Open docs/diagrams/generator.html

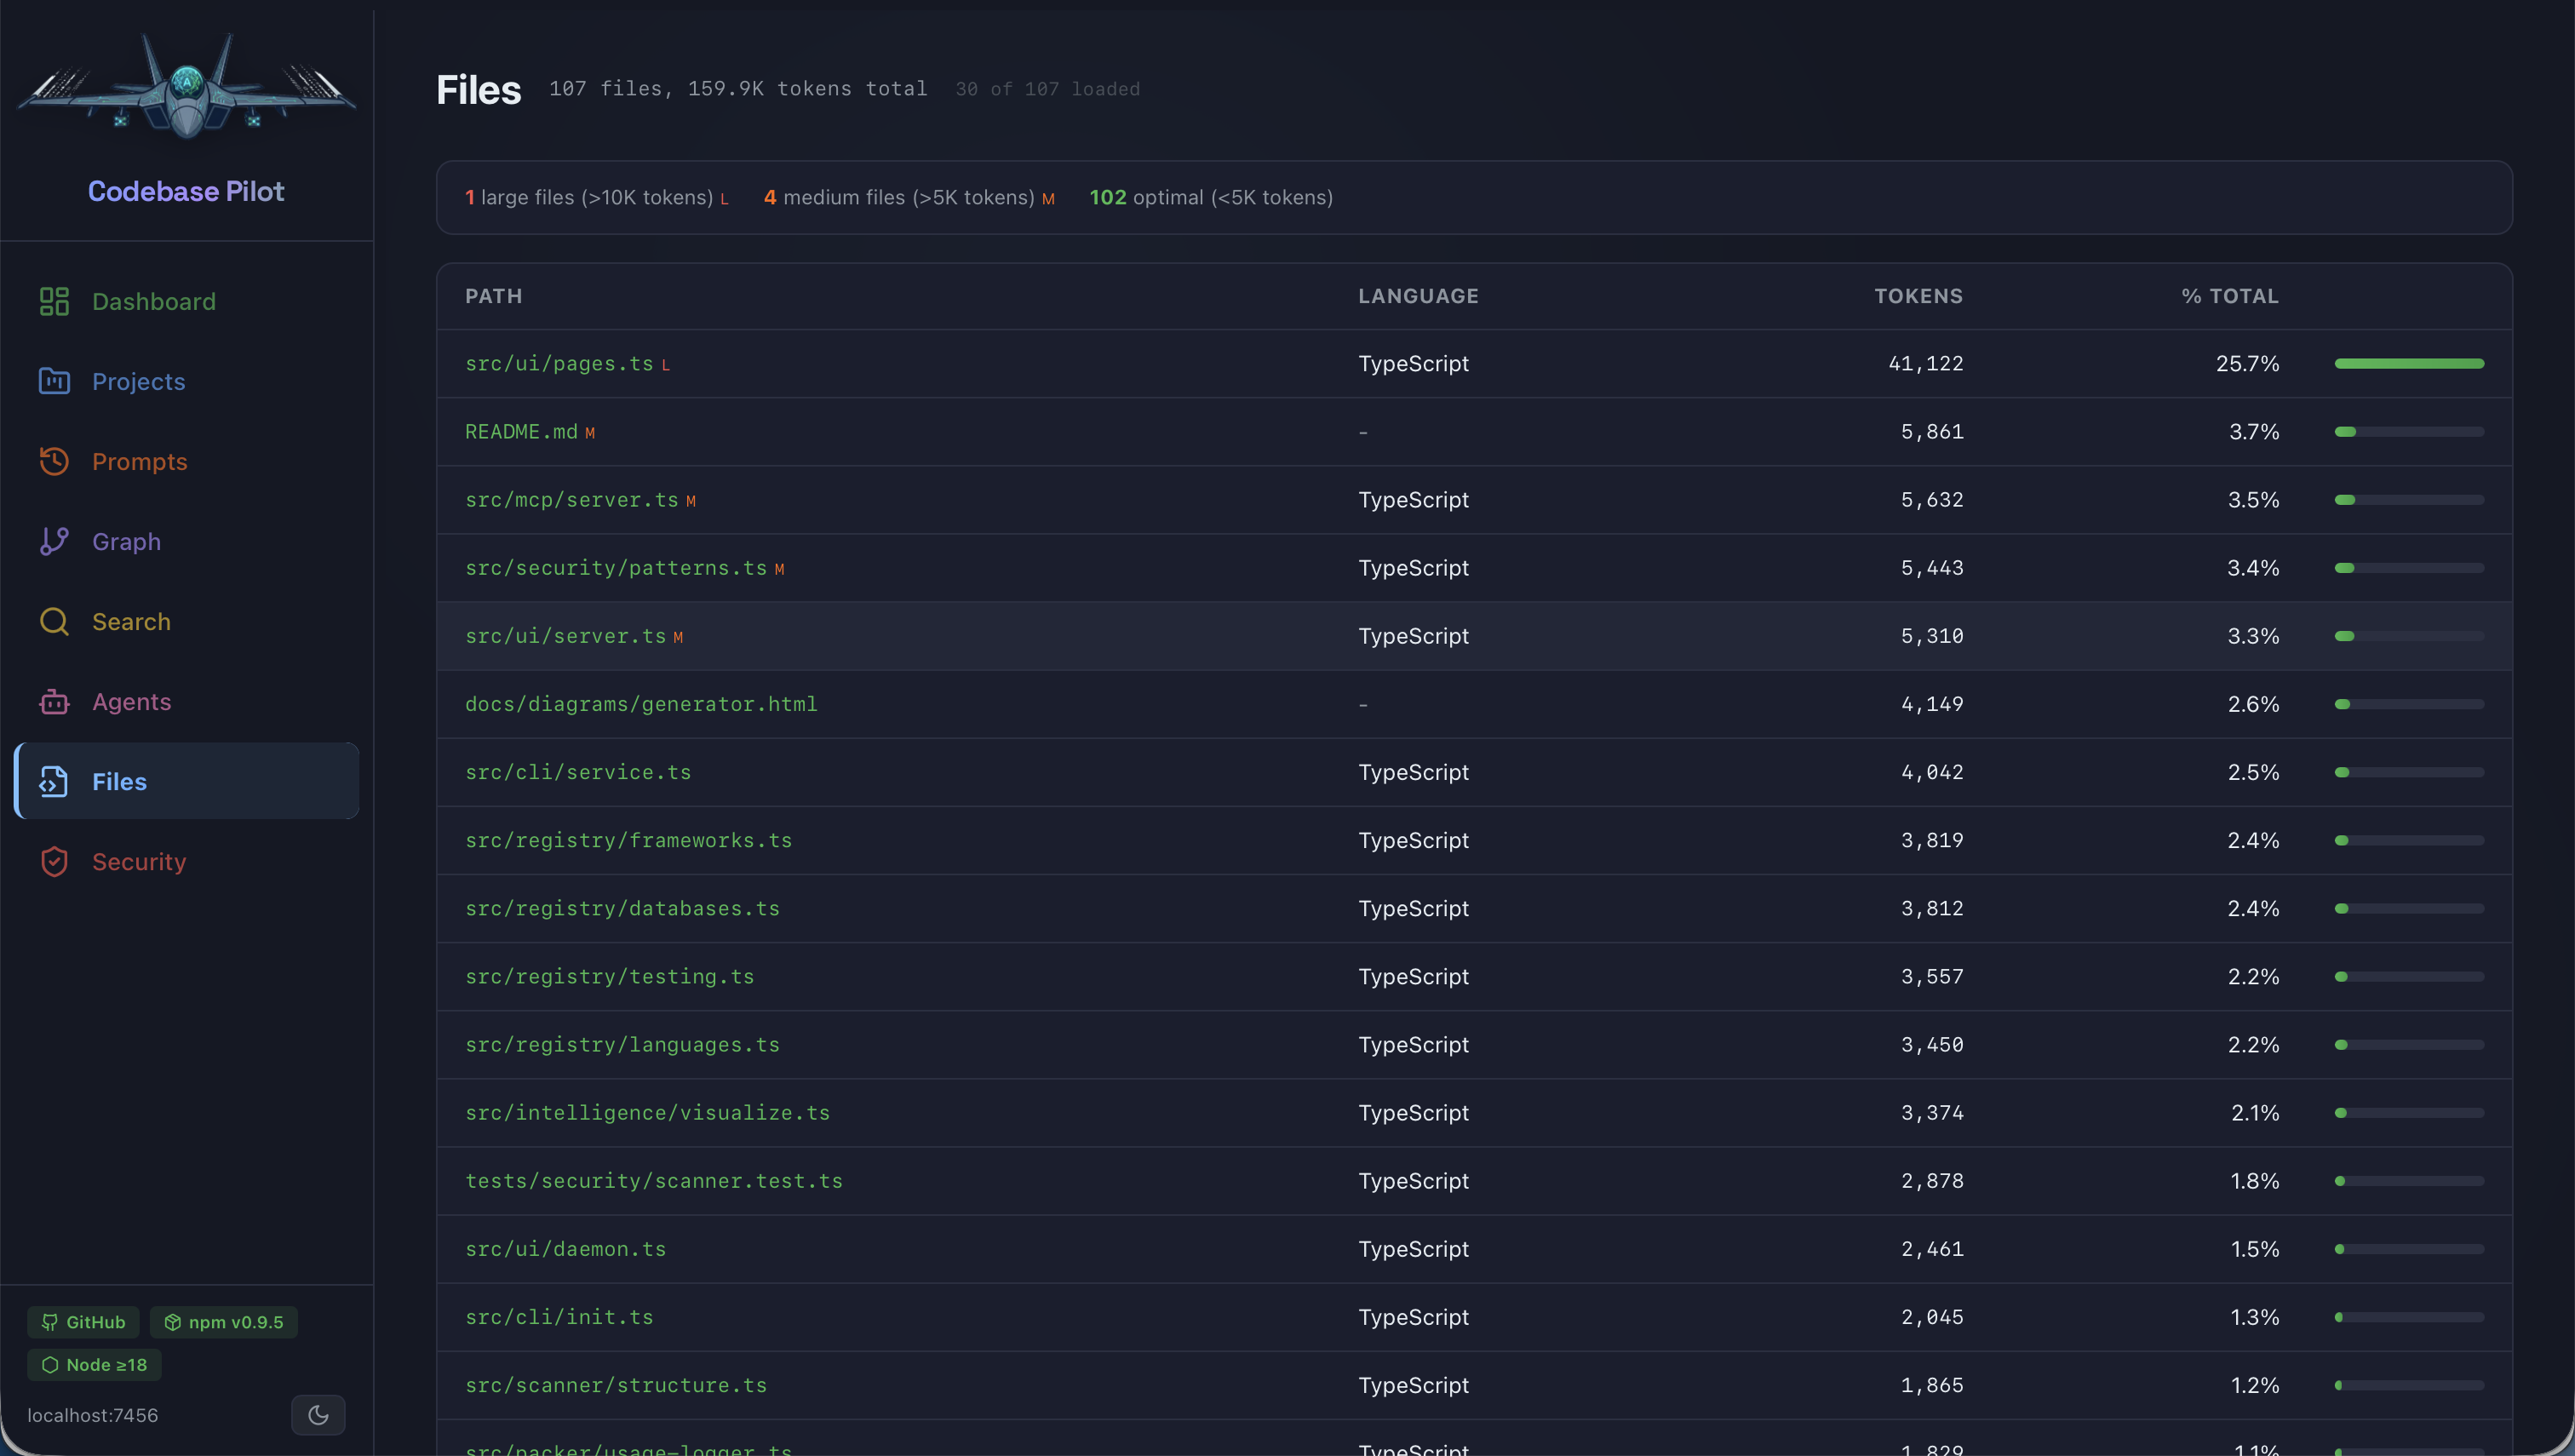coord(641,703)
